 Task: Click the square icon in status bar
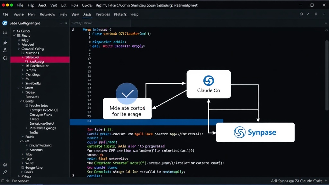tap(3, 181)
